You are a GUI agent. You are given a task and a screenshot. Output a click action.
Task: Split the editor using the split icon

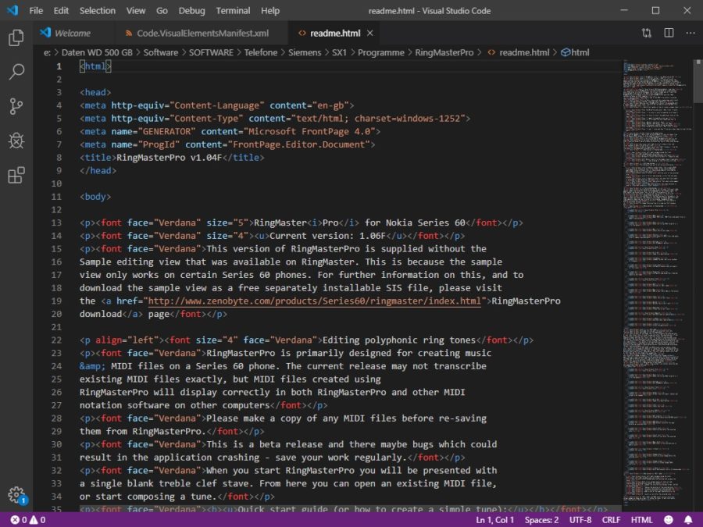(669, 34)
